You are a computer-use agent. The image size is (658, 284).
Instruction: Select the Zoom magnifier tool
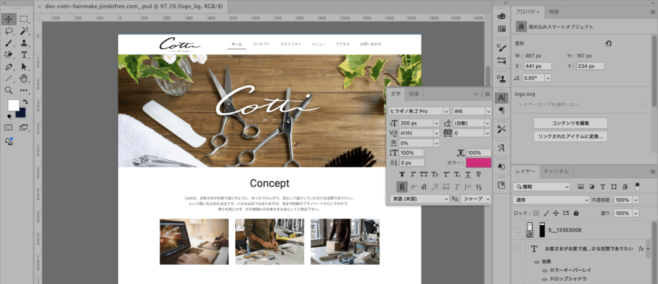(10, 91)
